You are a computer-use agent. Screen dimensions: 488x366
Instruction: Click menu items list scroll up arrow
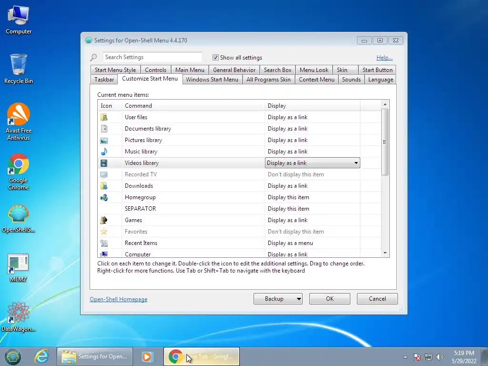pos(385,104)
